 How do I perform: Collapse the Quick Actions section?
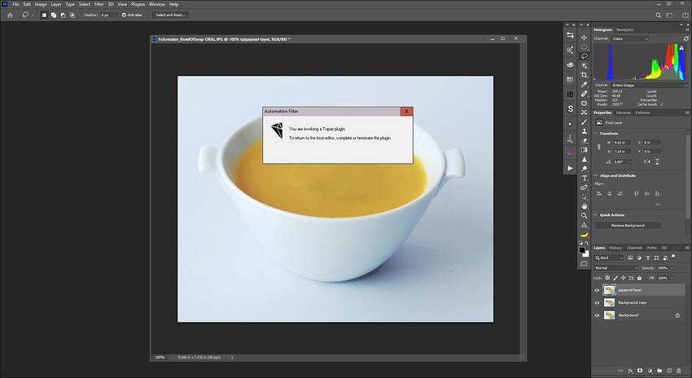[595, 215]
